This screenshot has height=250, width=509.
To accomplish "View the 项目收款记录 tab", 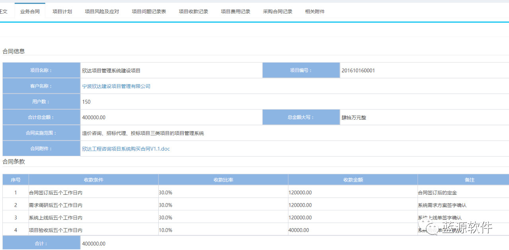I will click(193, 12).
